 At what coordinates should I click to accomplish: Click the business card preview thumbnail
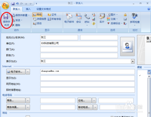[144, 50]
